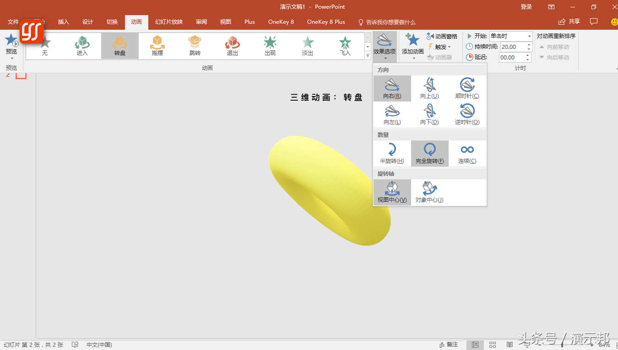Screen dimensions: 618x350
Task: Open the 动画窗格 animation pane
Action: point(442,36)
